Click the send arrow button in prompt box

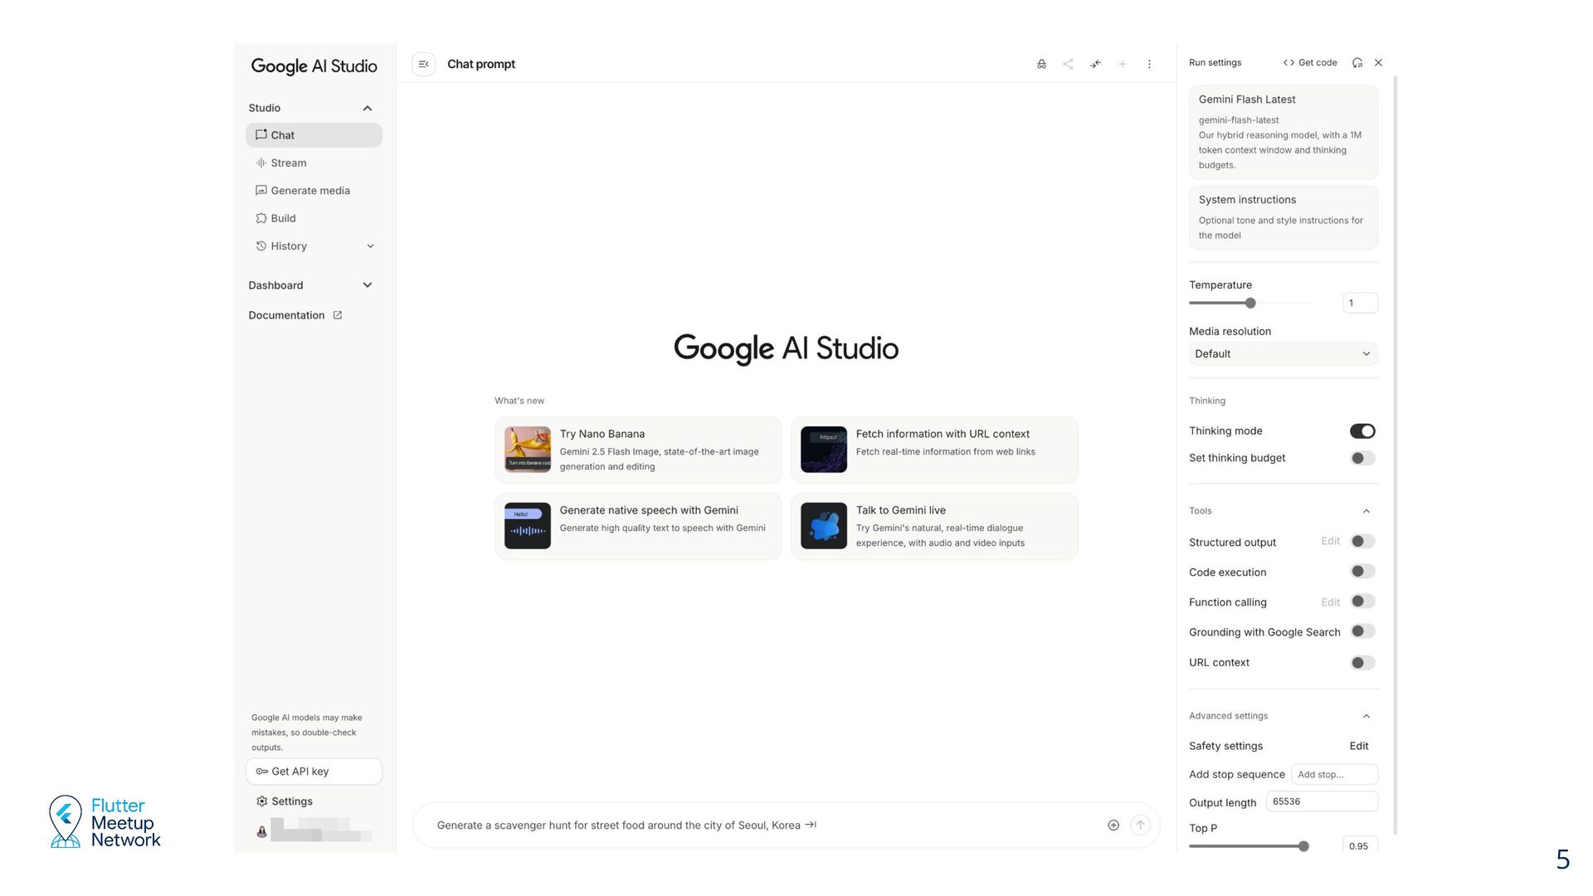pos(1140,825)
